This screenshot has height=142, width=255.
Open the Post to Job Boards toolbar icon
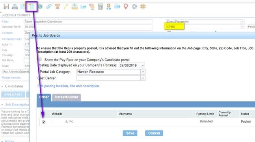tap(32, 7)
